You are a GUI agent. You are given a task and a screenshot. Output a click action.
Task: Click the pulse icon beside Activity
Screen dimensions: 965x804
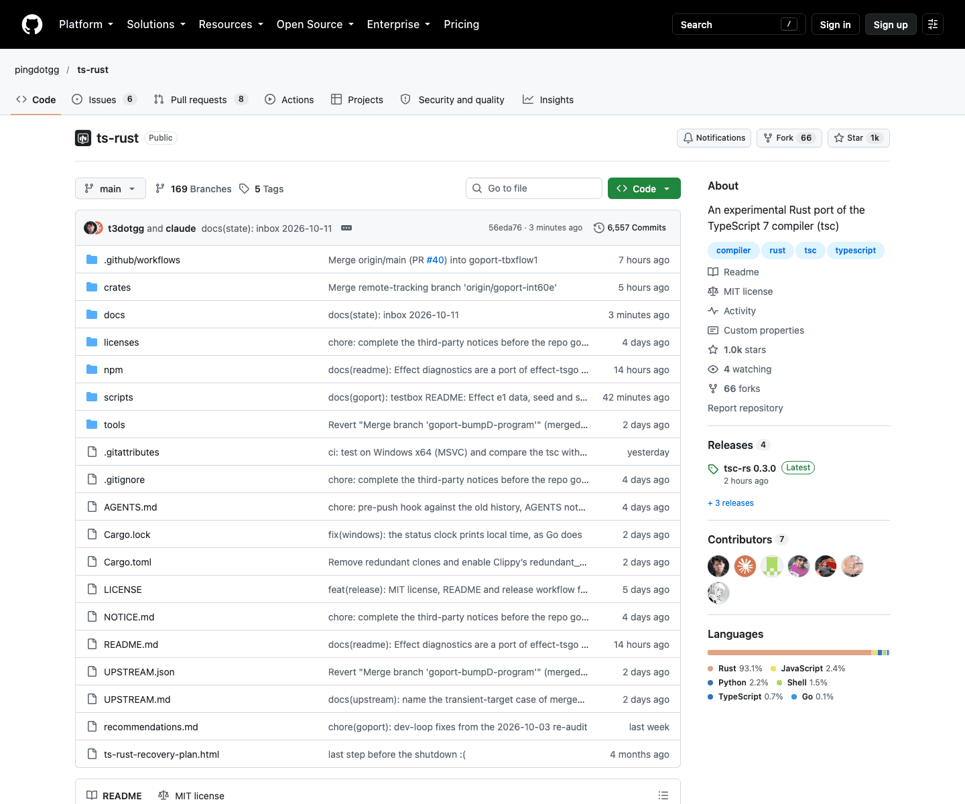click(713, 311)
